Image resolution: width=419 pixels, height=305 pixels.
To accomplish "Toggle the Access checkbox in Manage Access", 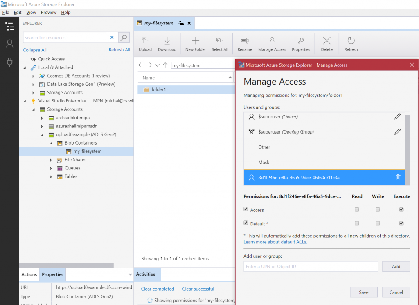I will click(x=246, y=209).
